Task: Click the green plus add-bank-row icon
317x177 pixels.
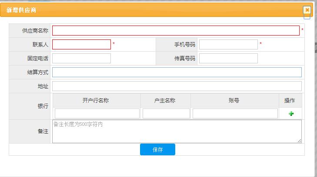Action: pos(291,114)
